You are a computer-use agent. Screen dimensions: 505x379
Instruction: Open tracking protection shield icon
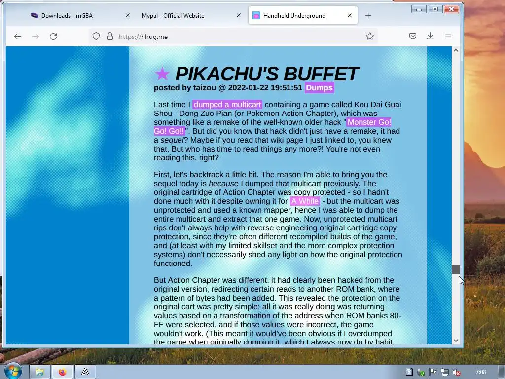point(96,36)
